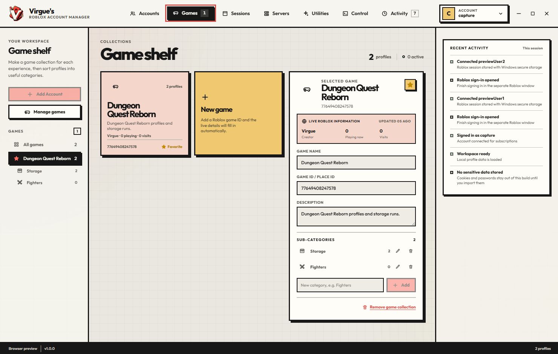Click the Game Name input field
Viewport: 558px width, 354px height.
pyautogui.click(x=356, y=163)
